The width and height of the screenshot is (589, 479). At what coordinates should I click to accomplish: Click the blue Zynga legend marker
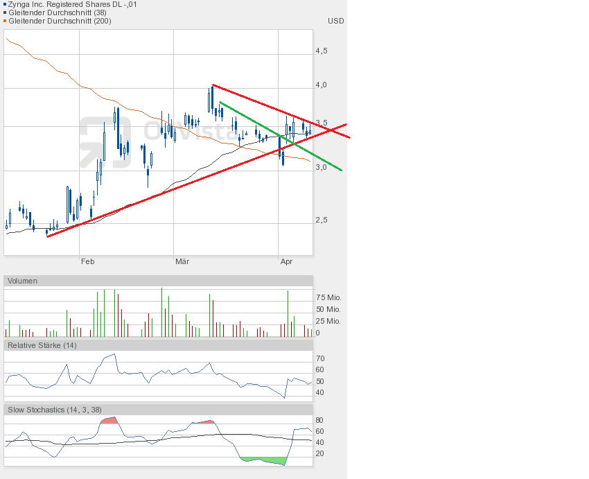click(5, 4)
